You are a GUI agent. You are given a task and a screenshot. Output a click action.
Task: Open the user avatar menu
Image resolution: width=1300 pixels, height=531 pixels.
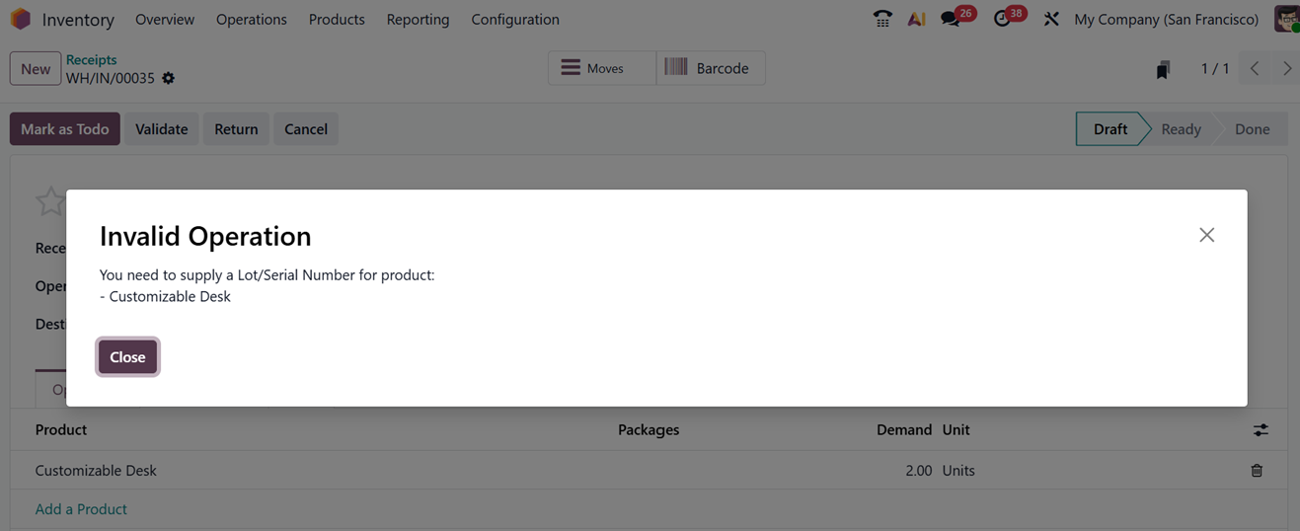(x=1286, y=19)
